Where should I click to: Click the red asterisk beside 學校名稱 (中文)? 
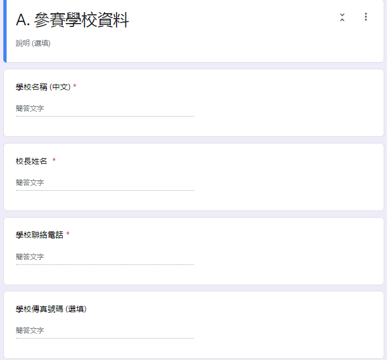[75, 86]
